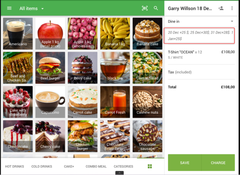Add Americano item to the ticket
The width and height of the screenshot is (240, 175).
point(18,34)
